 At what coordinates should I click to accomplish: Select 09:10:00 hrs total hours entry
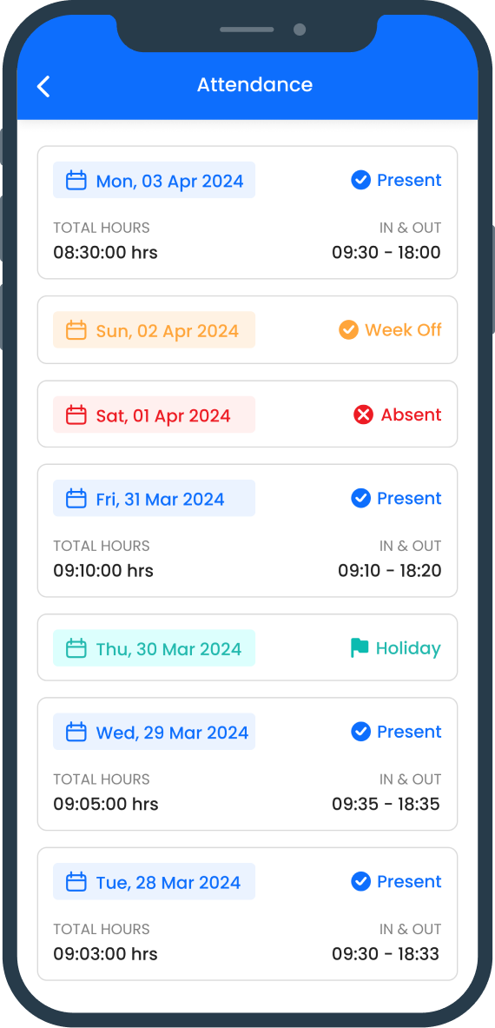pos(103,570)
